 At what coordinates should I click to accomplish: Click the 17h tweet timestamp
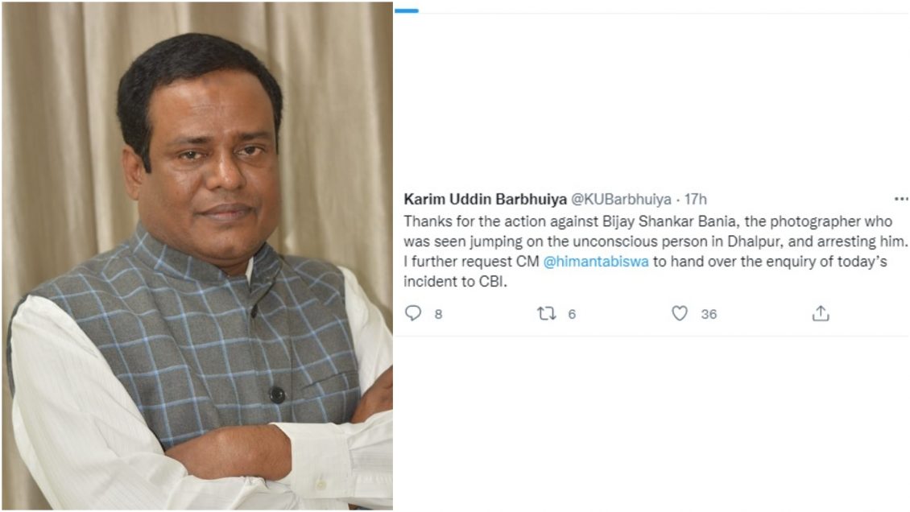696,199
